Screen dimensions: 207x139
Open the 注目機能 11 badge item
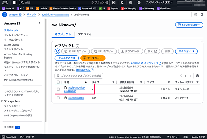click(x=12, y=127)
